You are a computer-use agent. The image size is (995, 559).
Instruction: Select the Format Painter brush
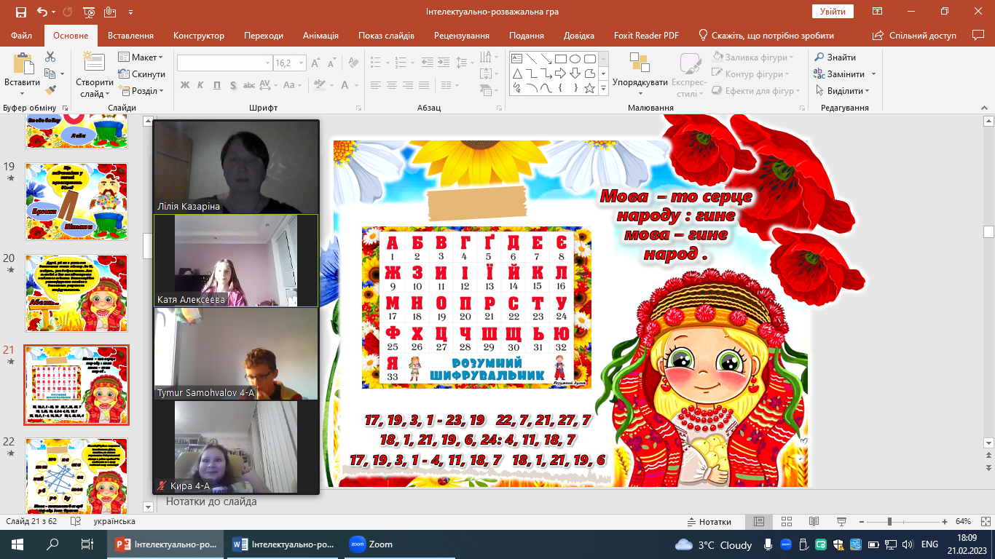(x=50, y=90)
